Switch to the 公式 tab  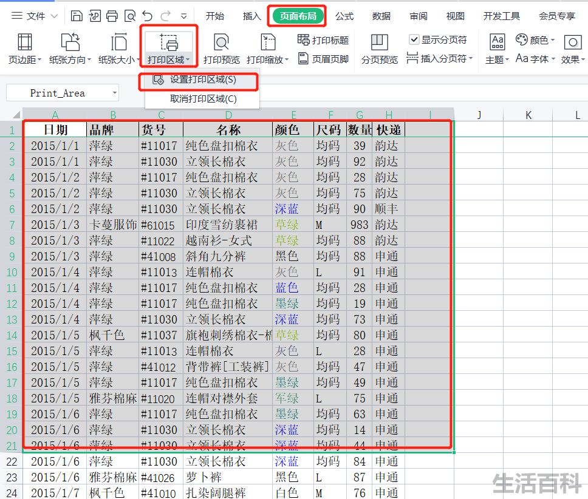pos(344,16)
